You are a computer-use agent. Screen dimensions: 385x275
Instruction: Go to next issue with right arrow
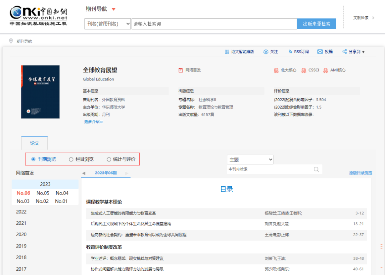click(x=127, y=173)
